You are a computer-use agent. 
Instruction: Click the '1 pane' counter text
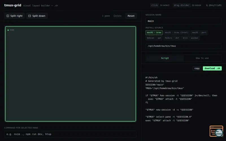pos(106,16)
